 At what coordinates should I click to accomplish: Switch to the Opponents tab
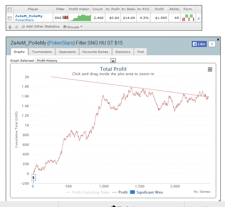tap(67, 52)
